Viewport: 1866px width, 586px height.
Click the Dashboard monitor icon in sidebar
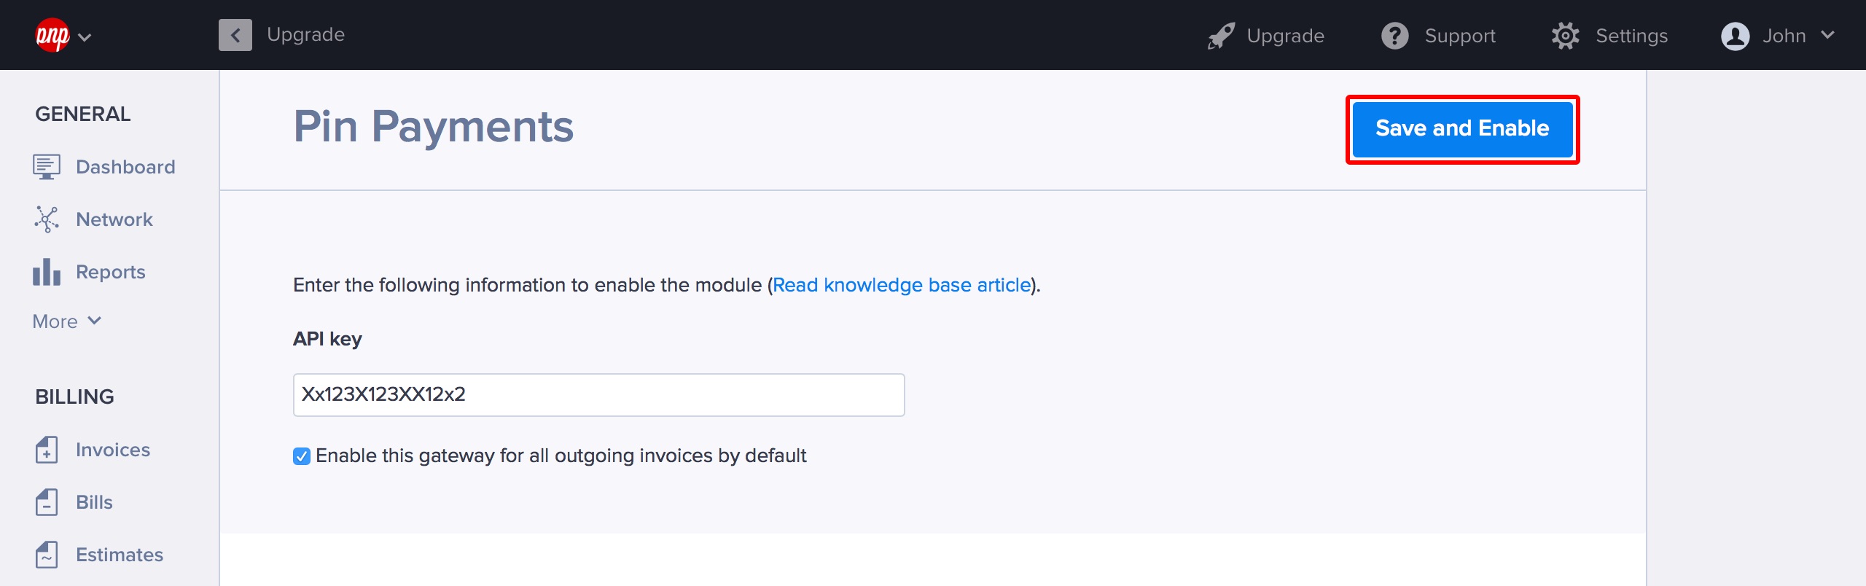click(x=47, y=167)
